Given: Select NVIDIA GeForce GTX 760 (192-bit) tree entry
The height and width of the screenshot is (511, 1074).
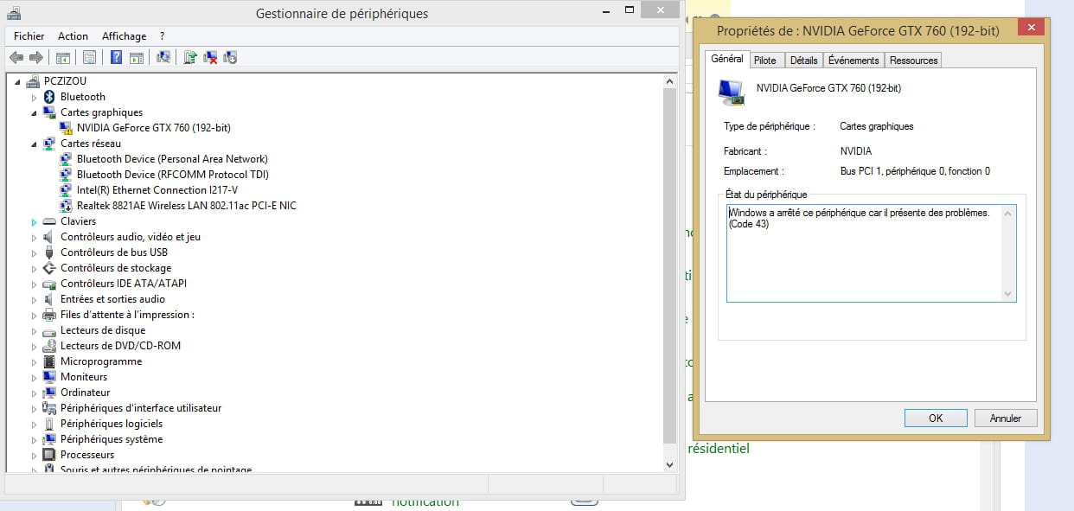Looking at the screenshot, I should (153, 128).
